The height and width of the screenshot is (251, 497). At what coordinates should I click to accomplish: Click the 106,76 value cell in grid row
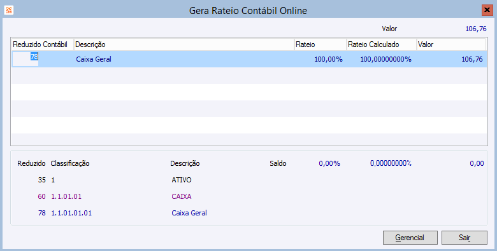(x=472, y=59)
